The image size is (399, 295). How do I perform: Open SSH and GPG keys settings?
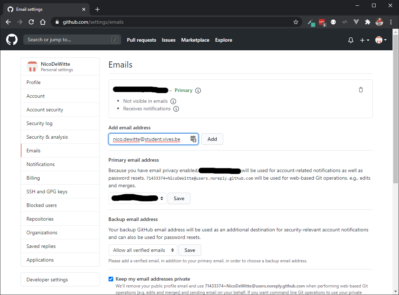(60, 192)
